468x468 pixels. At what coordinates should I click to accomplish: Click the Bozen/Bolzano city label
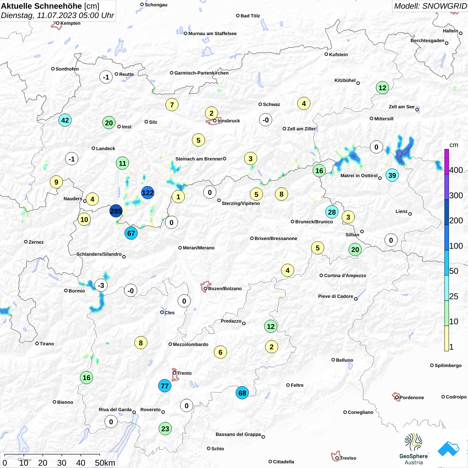225,288
